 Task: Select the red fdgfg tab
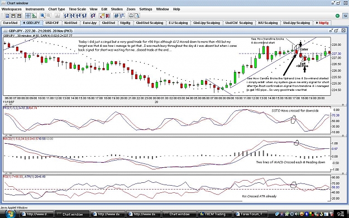click(322, 23)
